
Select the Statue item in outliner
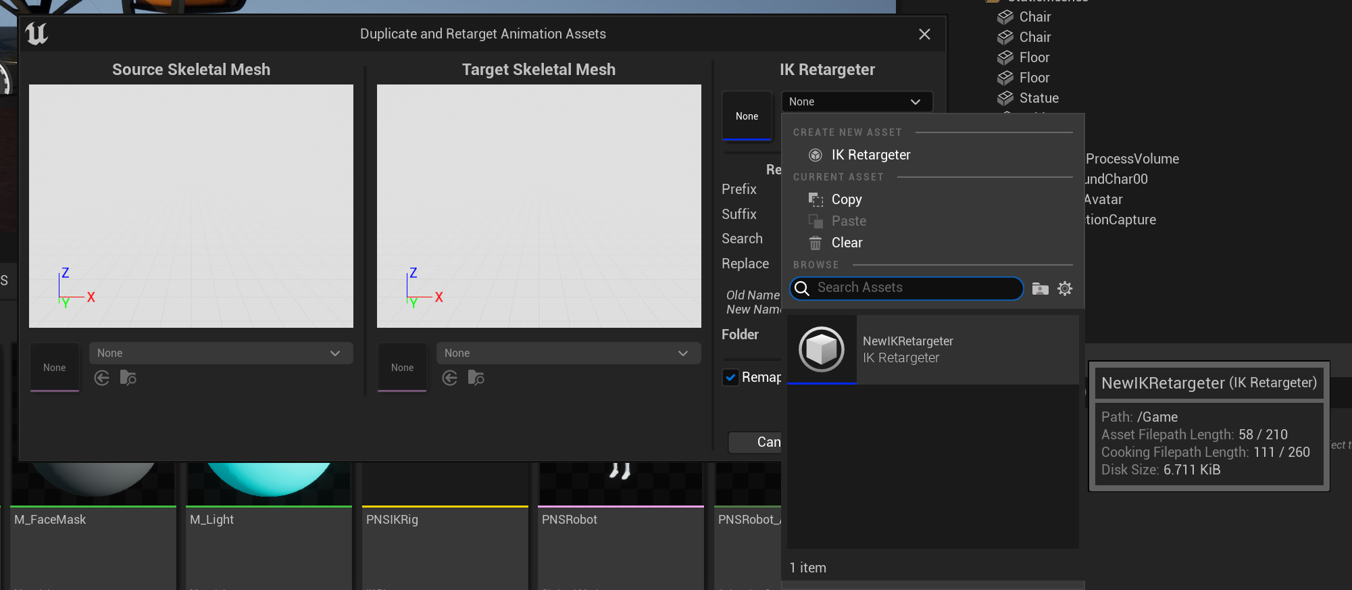point(1039,98)
